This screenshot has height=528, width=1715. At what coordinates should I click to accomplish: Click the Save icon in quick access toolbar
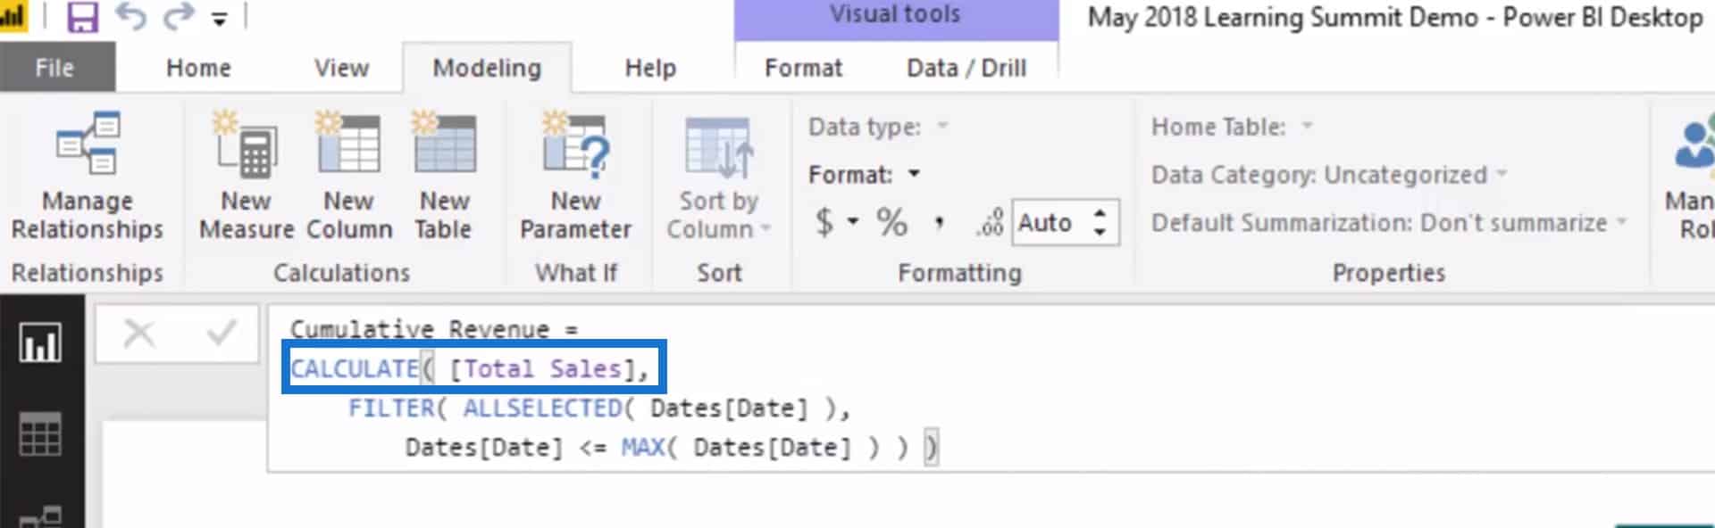[x=82, y=17]
